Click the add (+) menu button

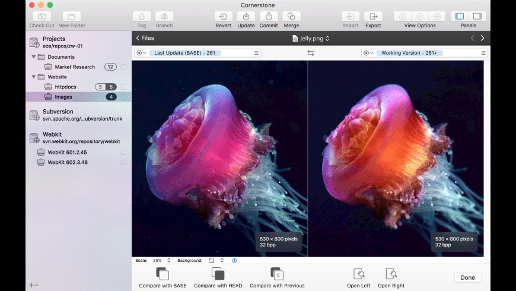(x=33, y=285)
